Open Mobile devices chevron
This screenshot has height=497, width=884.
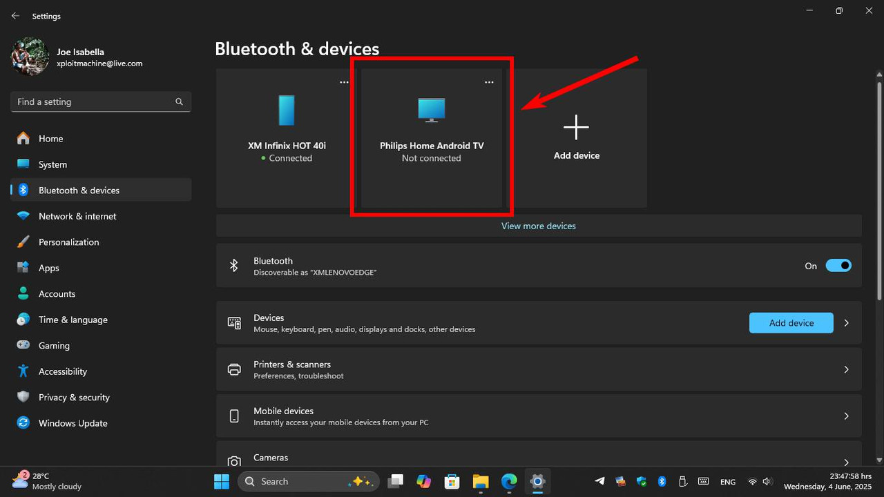point(847,416)
